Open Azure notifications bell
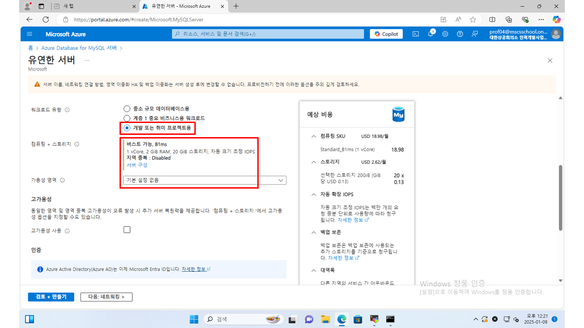The width and height of the screenshot is (584, 328). [x=431, y=34]
